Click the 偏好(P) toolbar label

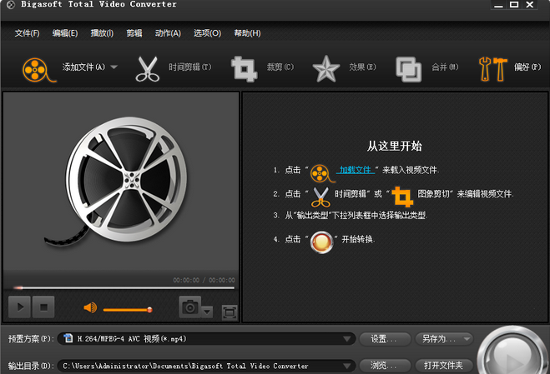[x=527, y=67]
